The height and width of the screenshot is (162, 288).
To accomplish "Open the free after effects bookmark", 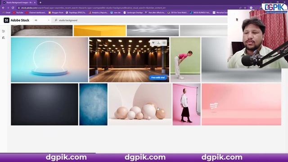I will click(x=155, y=13).
